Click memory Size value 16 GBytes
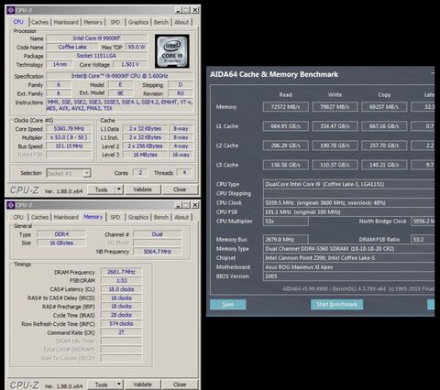 [x=61, y=243]
